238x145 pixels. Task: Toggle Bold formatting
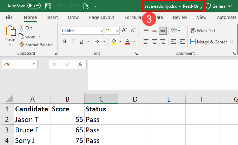[65, 42]
